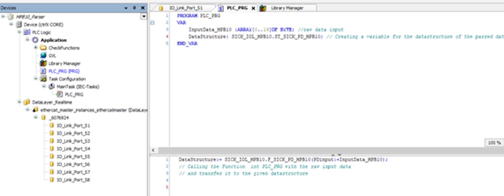Click the DataLayer_Realtime icon
Viewport: 504px width, 196px height.
click(x=27, y=102)
